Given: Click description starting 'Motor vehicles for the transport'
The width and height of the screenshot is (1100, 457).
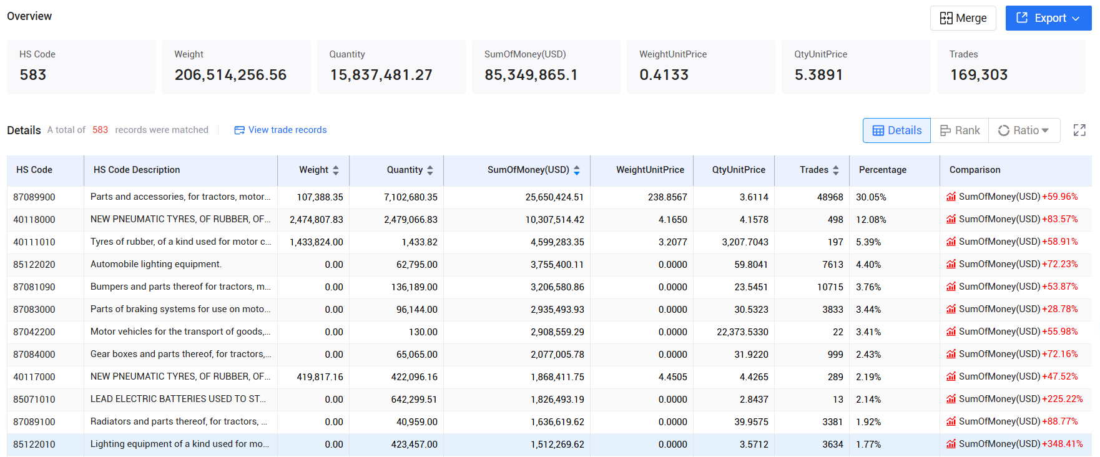Looking at the screenshot, I should tap(180, 332).
